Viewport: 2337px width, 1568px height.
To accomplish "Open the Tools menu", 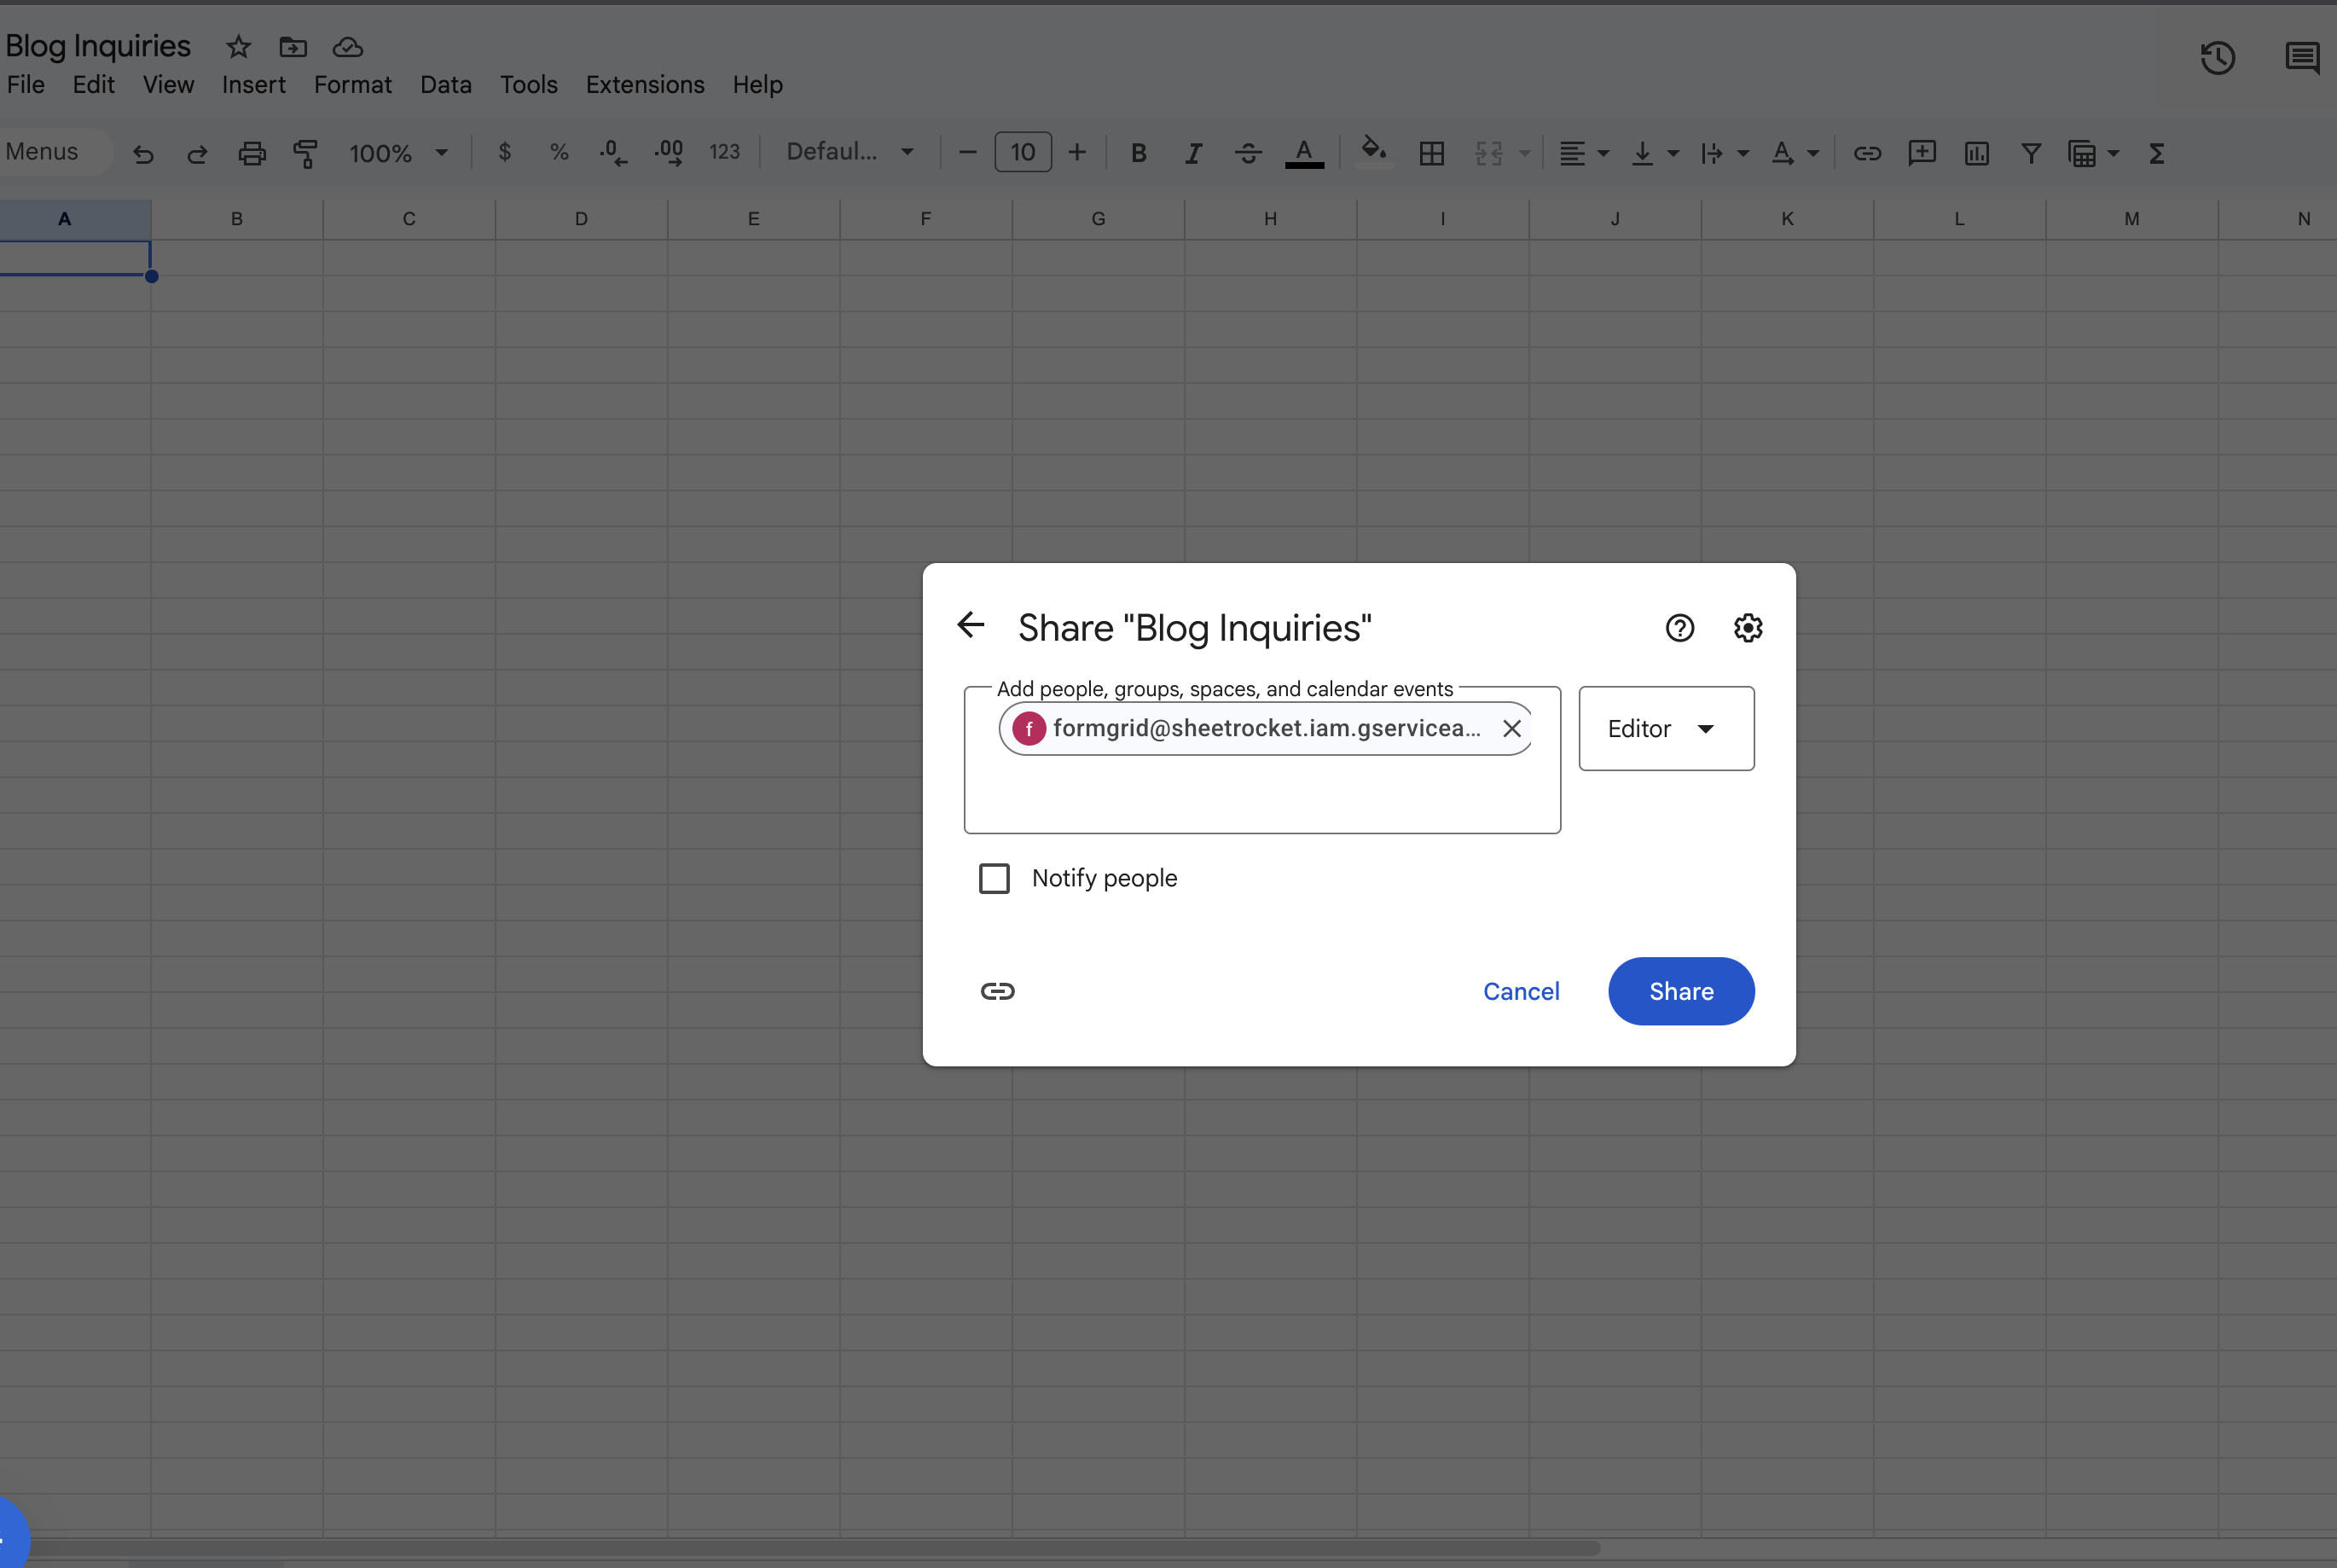I will tap(529, 85).
